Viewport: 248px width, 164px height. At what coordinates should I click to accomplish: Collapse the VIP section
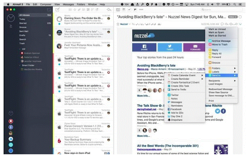[x=20, y=49]
